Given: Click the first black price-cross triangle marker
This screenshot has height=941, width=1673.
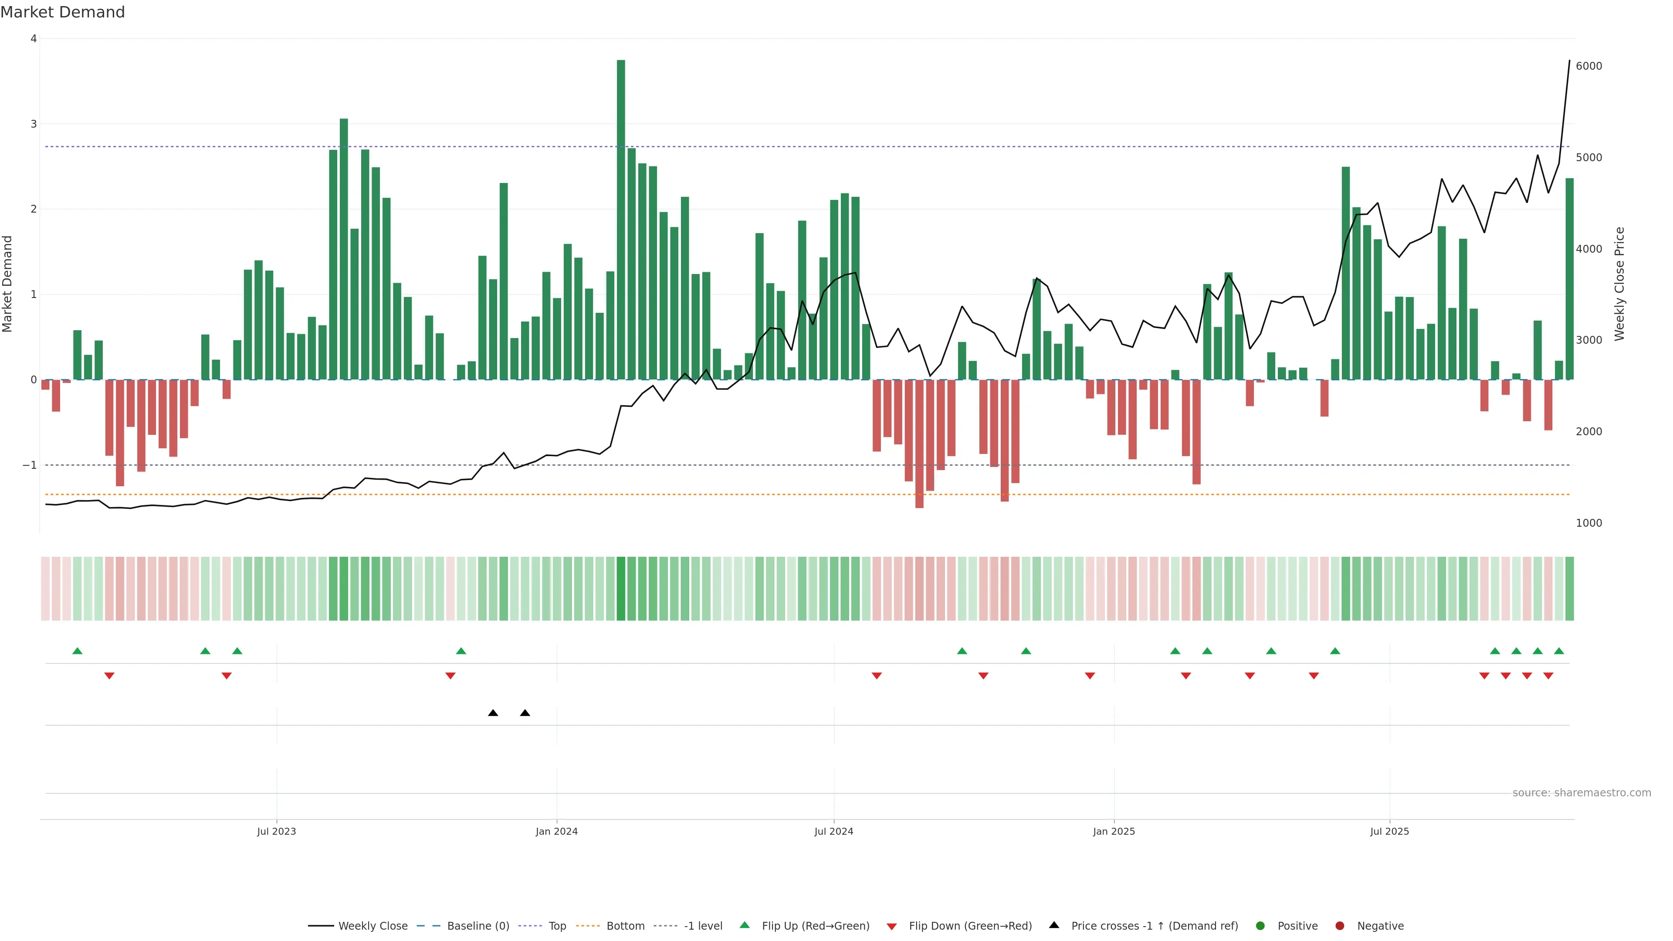Looking at the screenshot, I should (x=493, y=713).
